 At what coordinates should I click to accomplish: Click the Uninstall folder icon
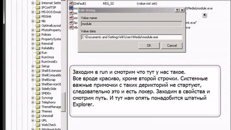pos(38,116)
